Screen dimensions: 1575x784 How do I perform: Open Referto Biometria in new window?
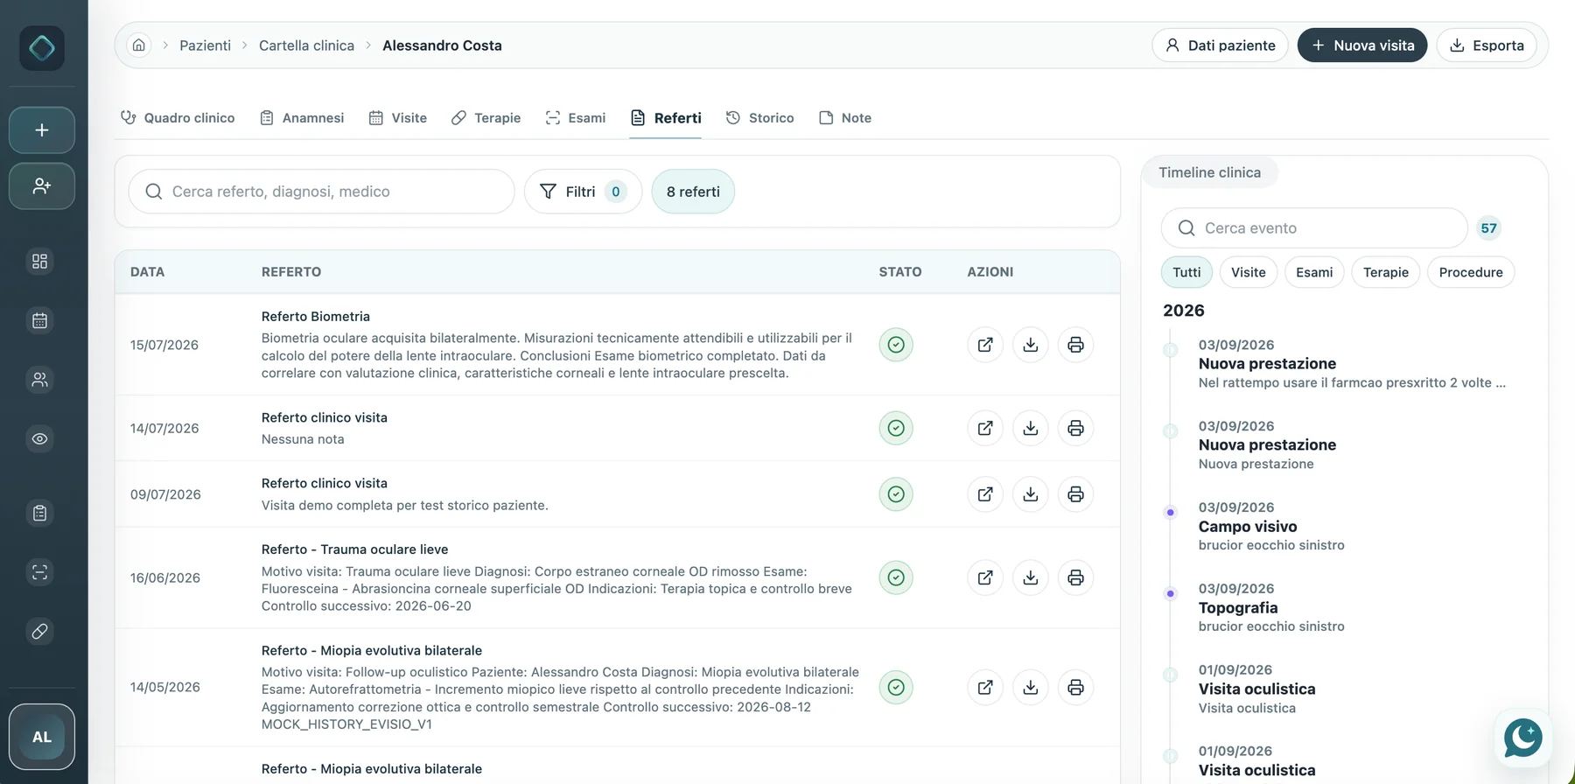[x=985, y=345]
